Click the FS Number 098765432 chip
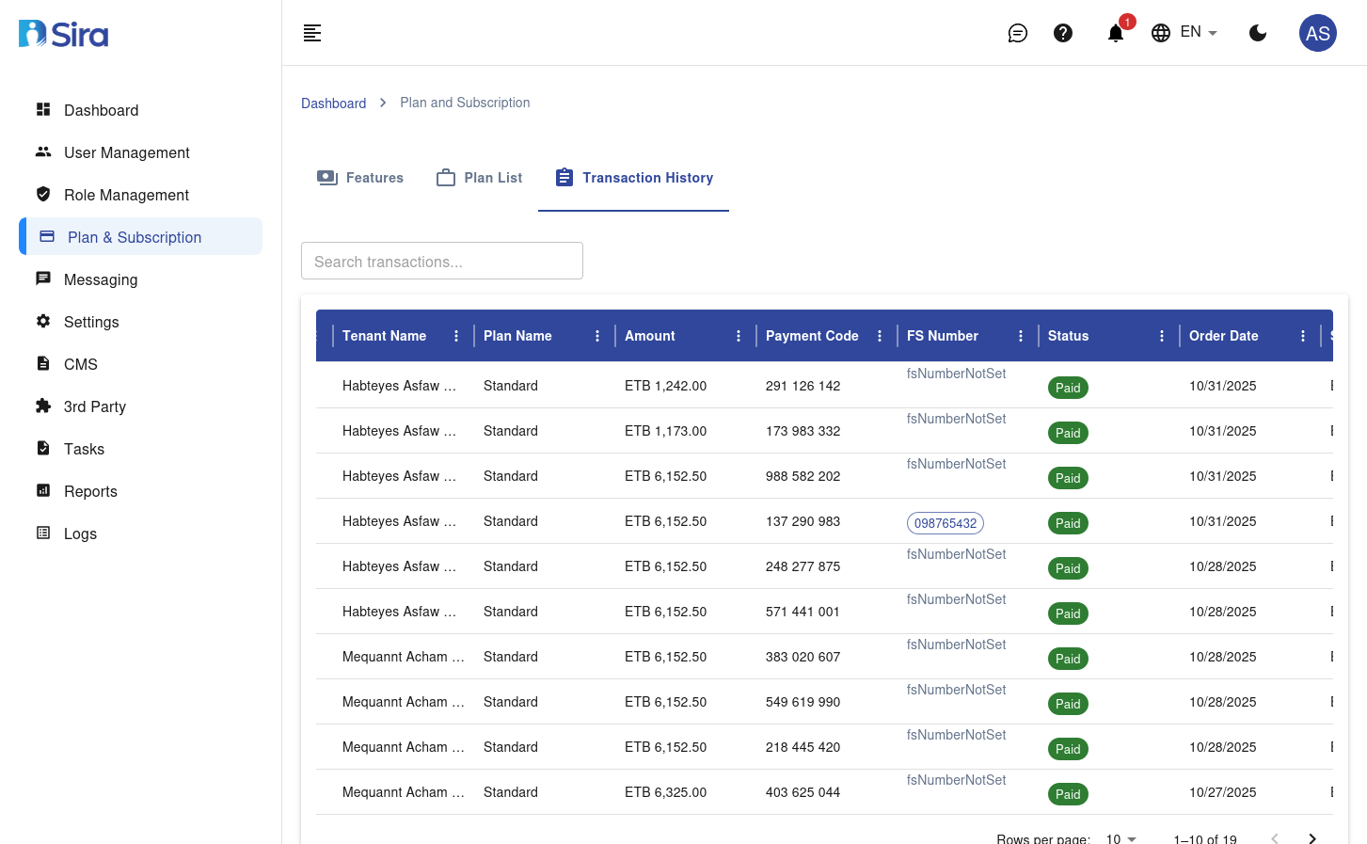 pos(945,523)
